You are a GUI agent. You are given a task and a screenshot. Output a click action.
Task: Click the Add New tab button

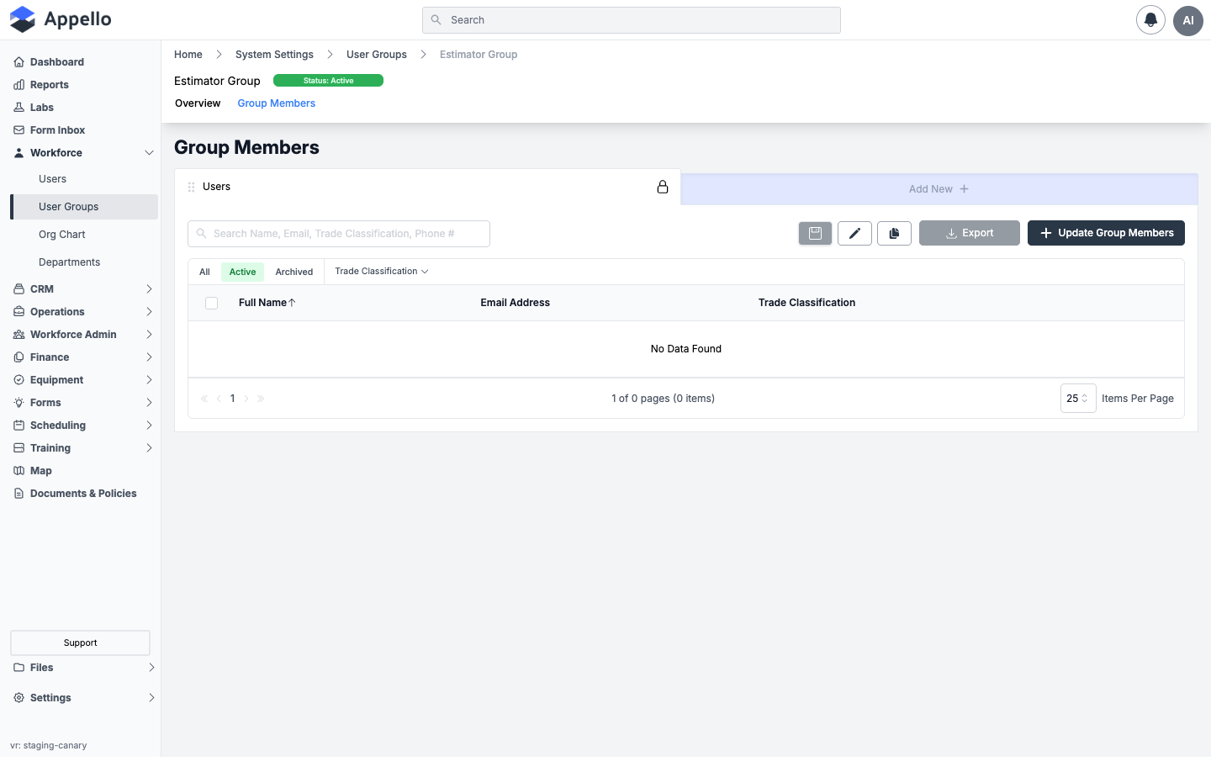939,189
